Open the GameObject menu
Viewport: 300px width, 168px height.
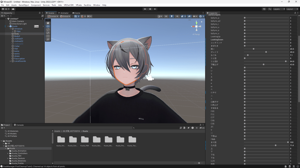coord(24,5)
